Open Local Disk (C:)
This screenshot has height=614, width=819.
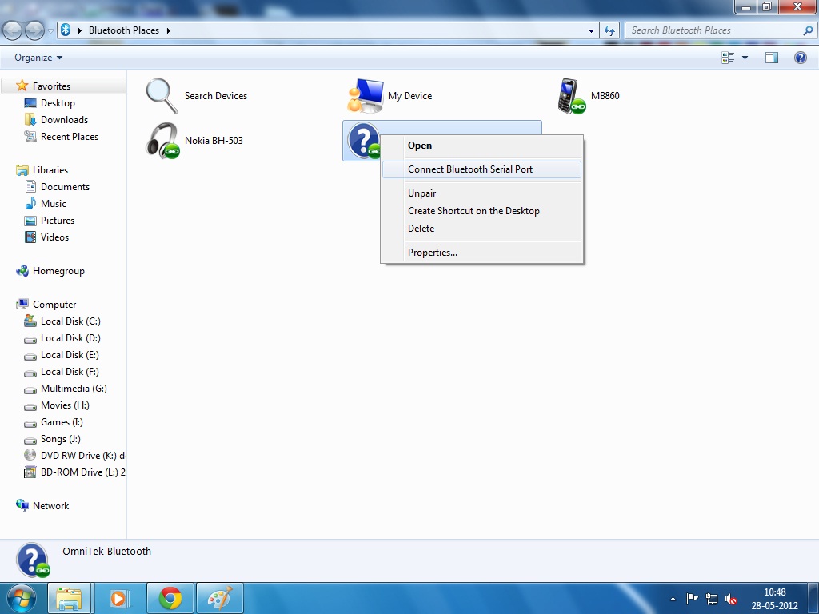[70, 321]
